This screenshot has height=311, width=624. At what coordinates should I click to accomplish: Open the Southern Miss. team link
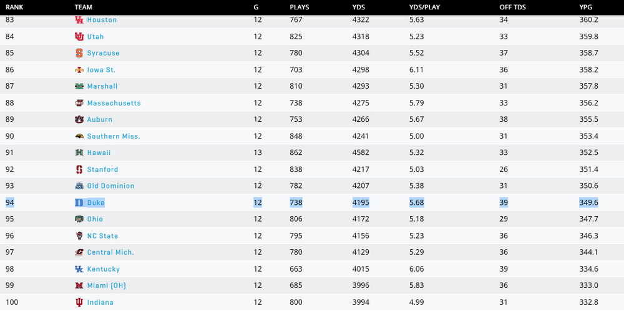pyautogui.click(x=113, y=136)
